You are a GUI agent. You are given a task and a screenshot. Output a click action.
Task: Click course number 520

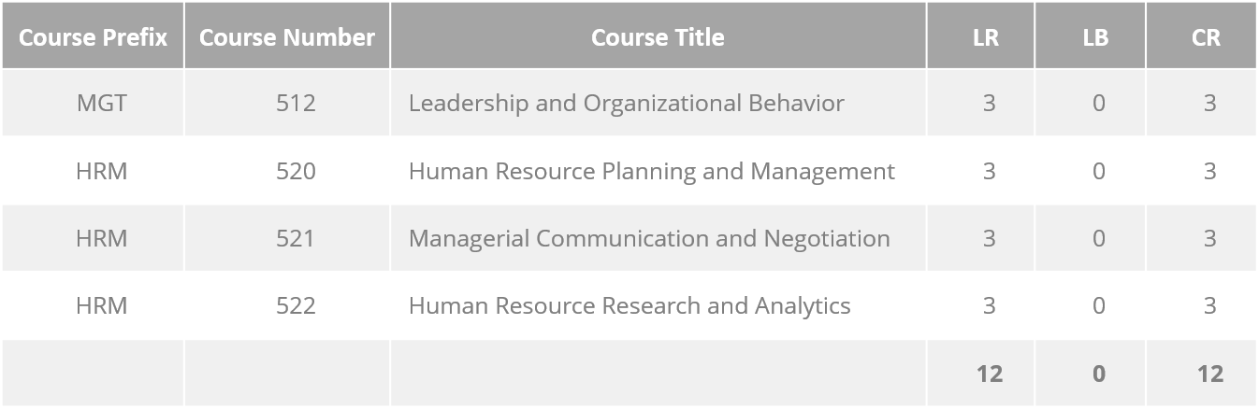click(296, 171)
